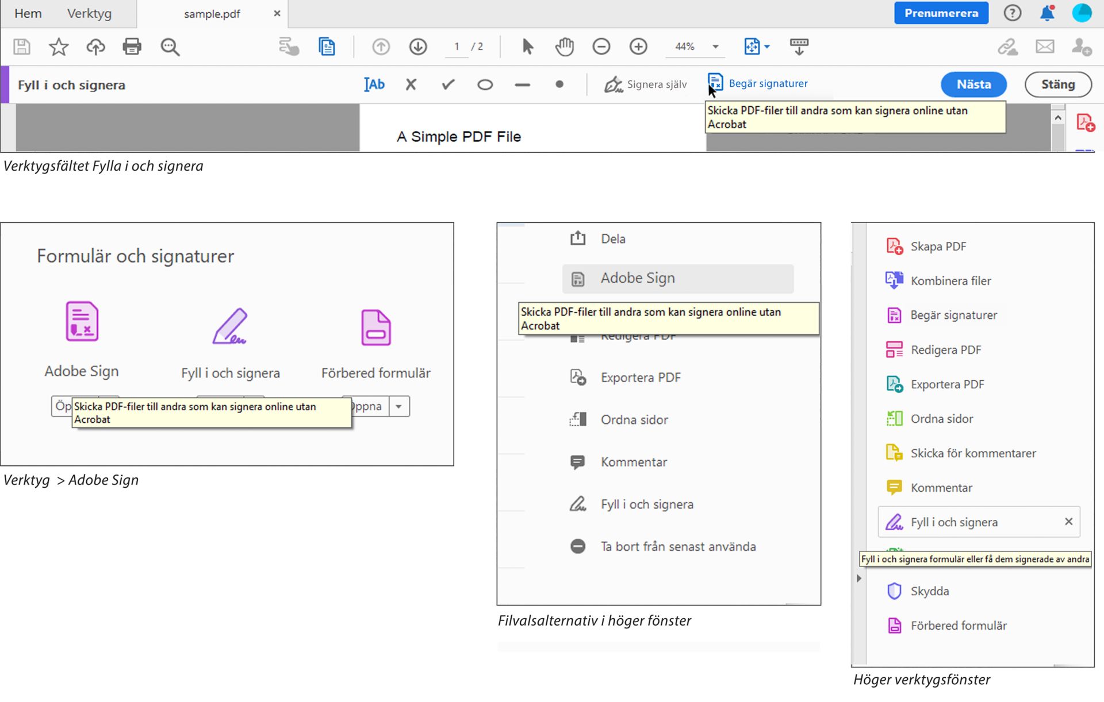Select the Add Text 'Ab' tool

[374, 84]
